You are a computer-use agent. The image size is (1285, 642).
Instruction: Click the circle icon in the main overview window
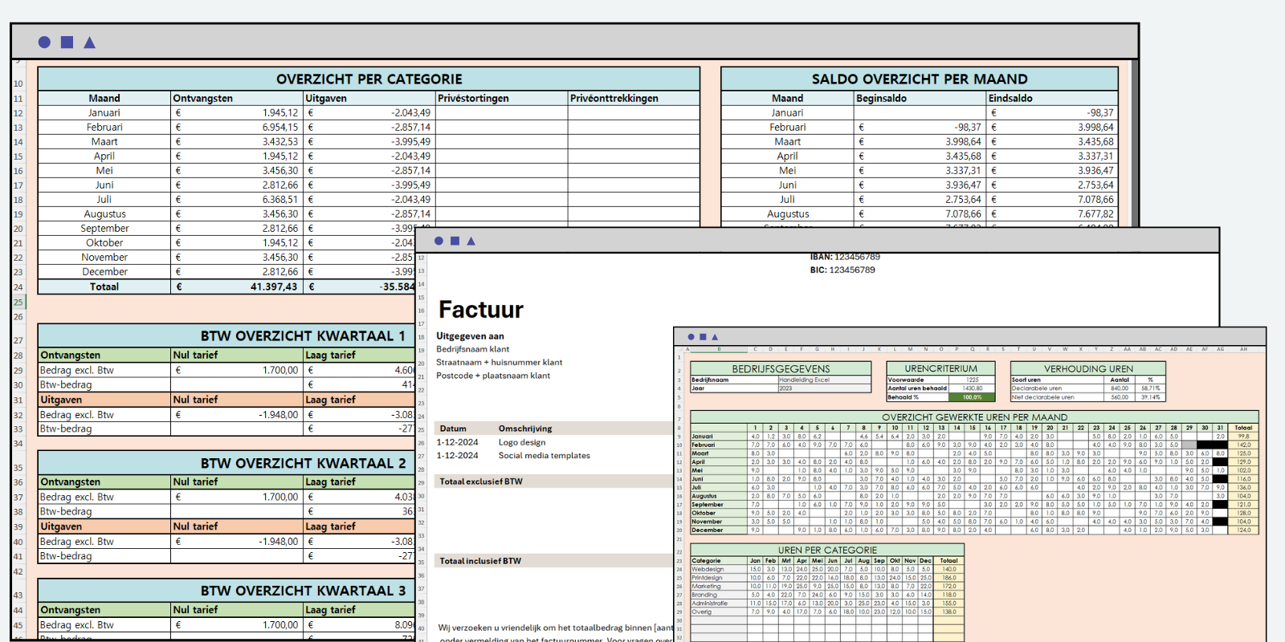point(44,43)
